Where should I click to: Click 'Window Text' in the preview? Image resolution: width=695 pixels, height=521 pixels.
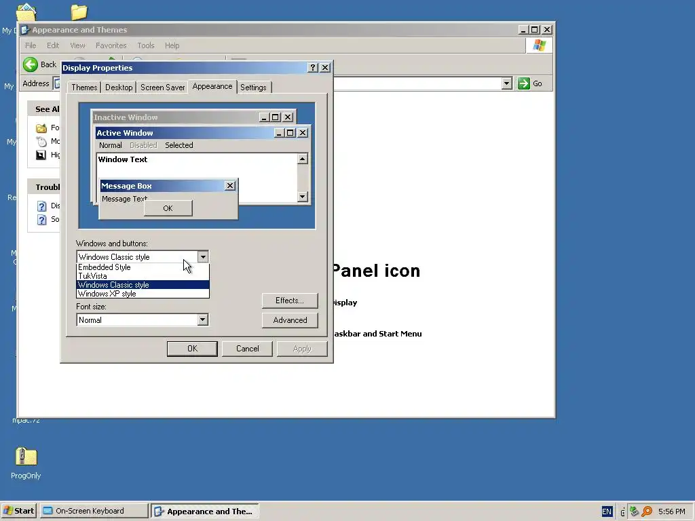123,159
